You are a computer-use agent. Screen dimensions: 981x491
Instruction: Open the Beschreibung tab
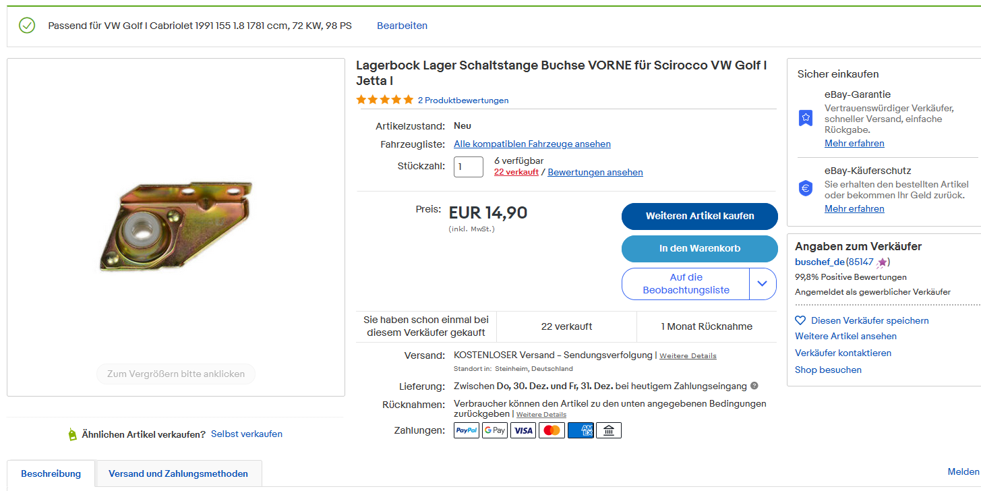(51, 473)
